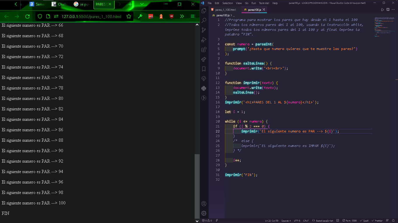Change indentation via Spaces: 4
This screenshot has height=223, width=398.
tap(286, 221)
